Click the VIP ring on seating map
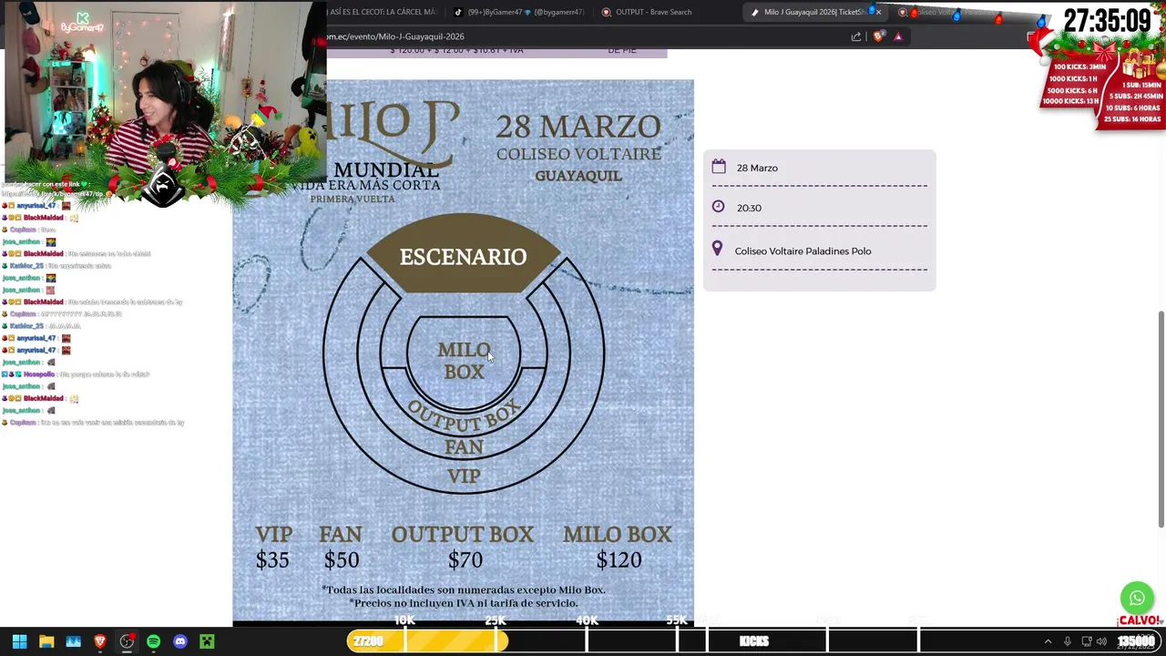 tap(464, 476)
